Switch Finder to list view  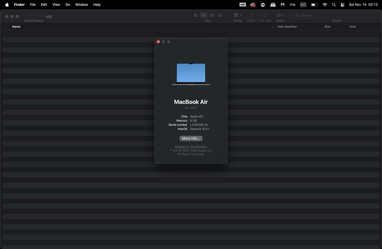click(204, 15)
